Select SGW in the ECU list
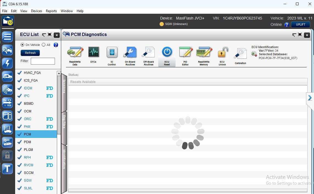314x194 pixels. click(36, 181)
